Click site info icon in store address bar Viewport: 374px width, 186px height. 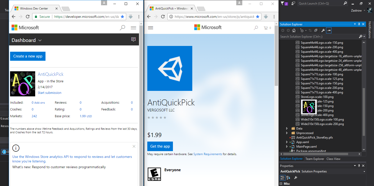(171, 17)
